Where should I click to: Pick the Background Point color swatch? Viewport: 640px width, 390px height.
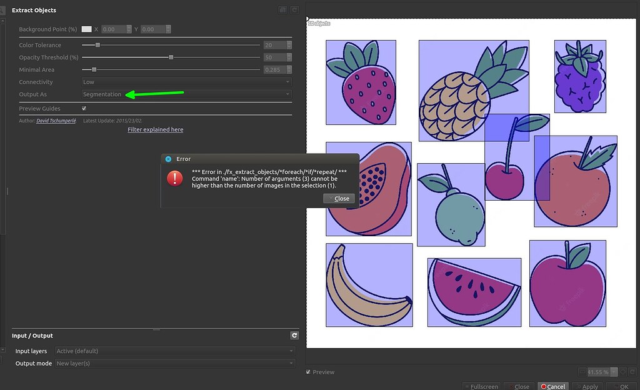point(86,29)
